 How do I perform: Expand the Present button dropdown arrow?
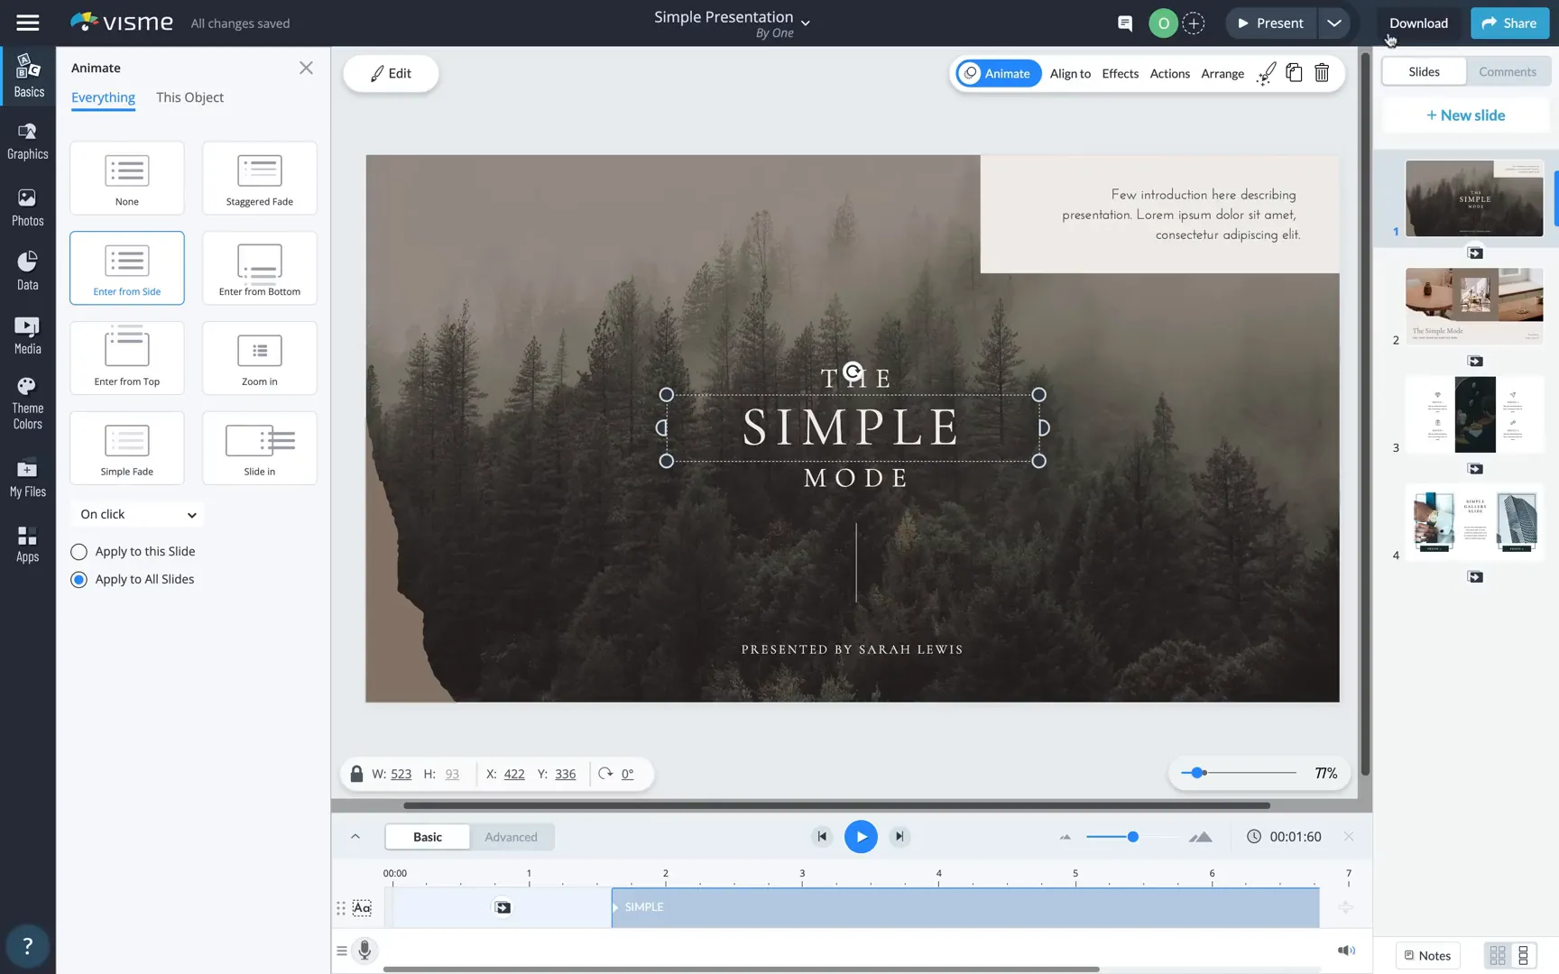1334,23
